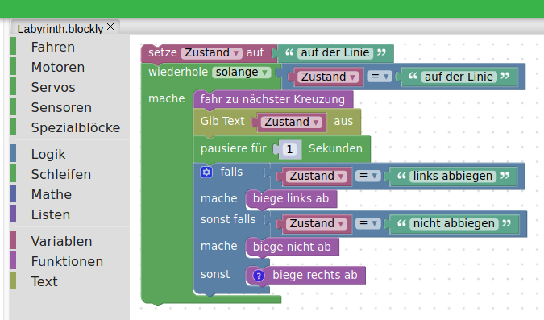The height and width of the screenshot is (320, 544).
Task: Click the question mark help icon on biege rechts ab
Action: (258, 276)
